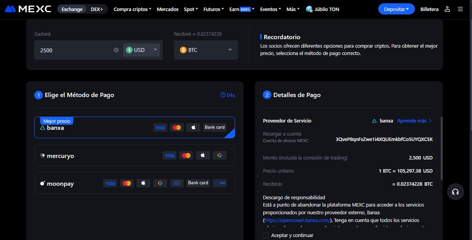The height and width of the screenshot is (240, 472).
Task: Click the banxa triangle logo in payment details
Action: 374,121
